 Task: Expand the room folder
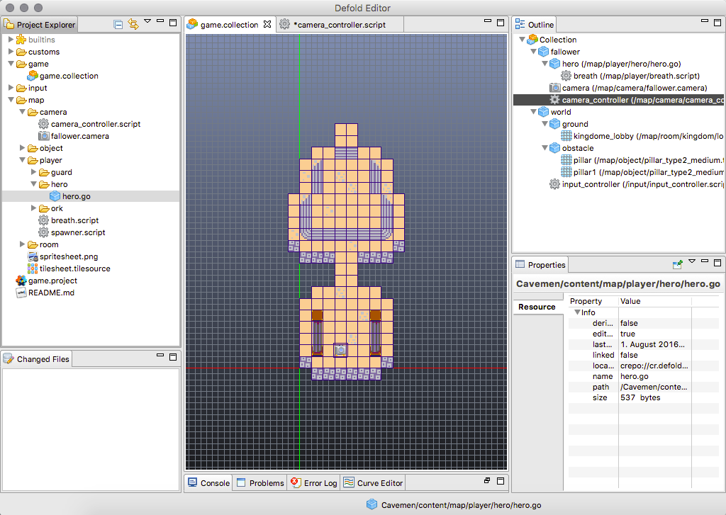(x=22, y=244)
